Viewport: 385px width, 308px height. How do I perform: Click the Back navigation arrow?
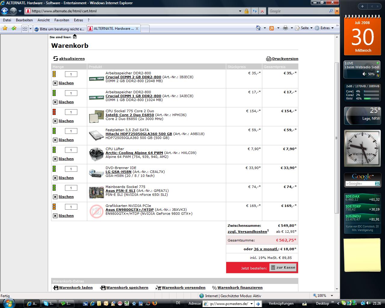click(5, 11)
